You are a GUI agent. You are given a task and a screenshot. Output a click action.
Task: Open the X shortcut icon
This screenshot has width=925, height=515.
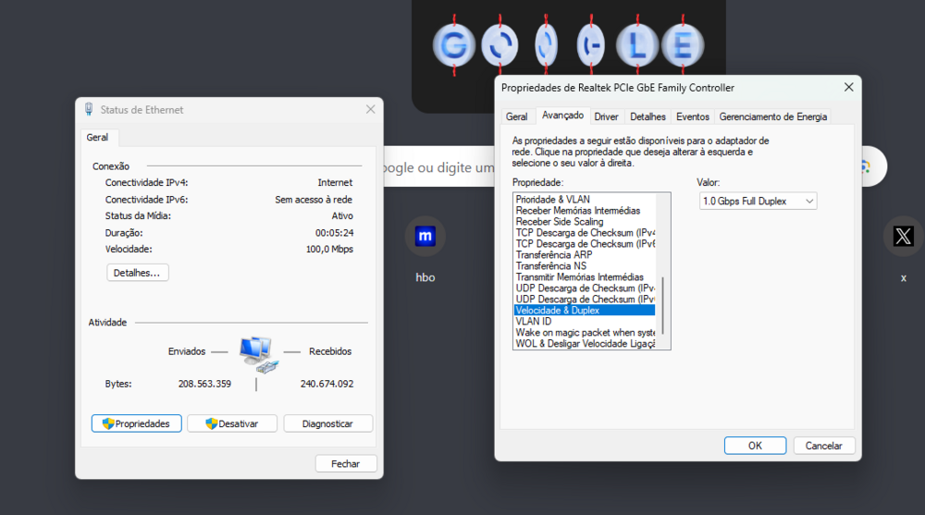tap(903, 236)
